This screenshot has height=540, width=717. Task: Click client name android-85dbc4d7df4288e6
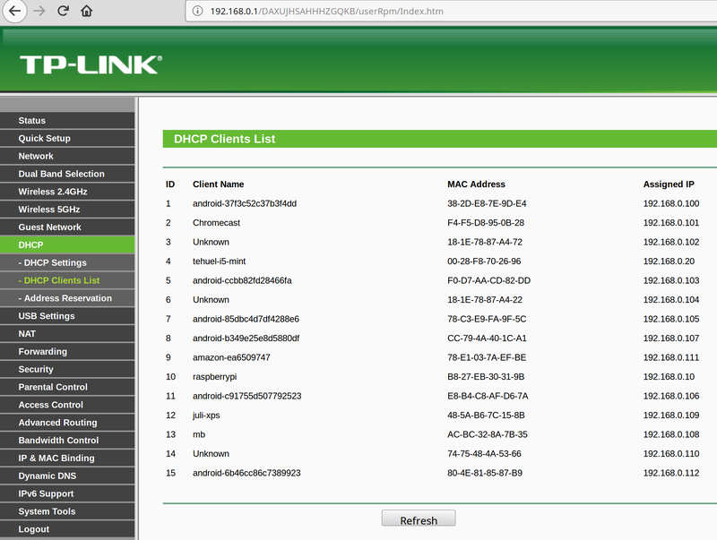246,319
